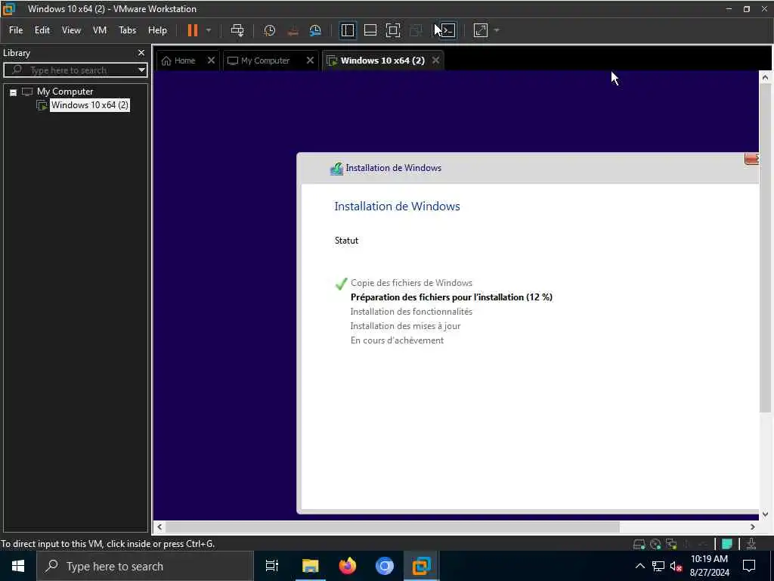Open the teal message log icon
774x581 pixels.
click(x=726, y=544)
